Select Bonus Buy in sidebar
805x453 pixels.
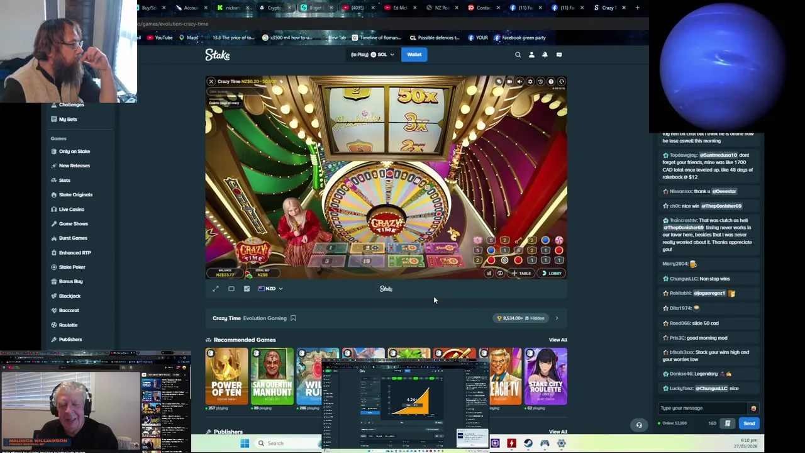tap(70, 282)
